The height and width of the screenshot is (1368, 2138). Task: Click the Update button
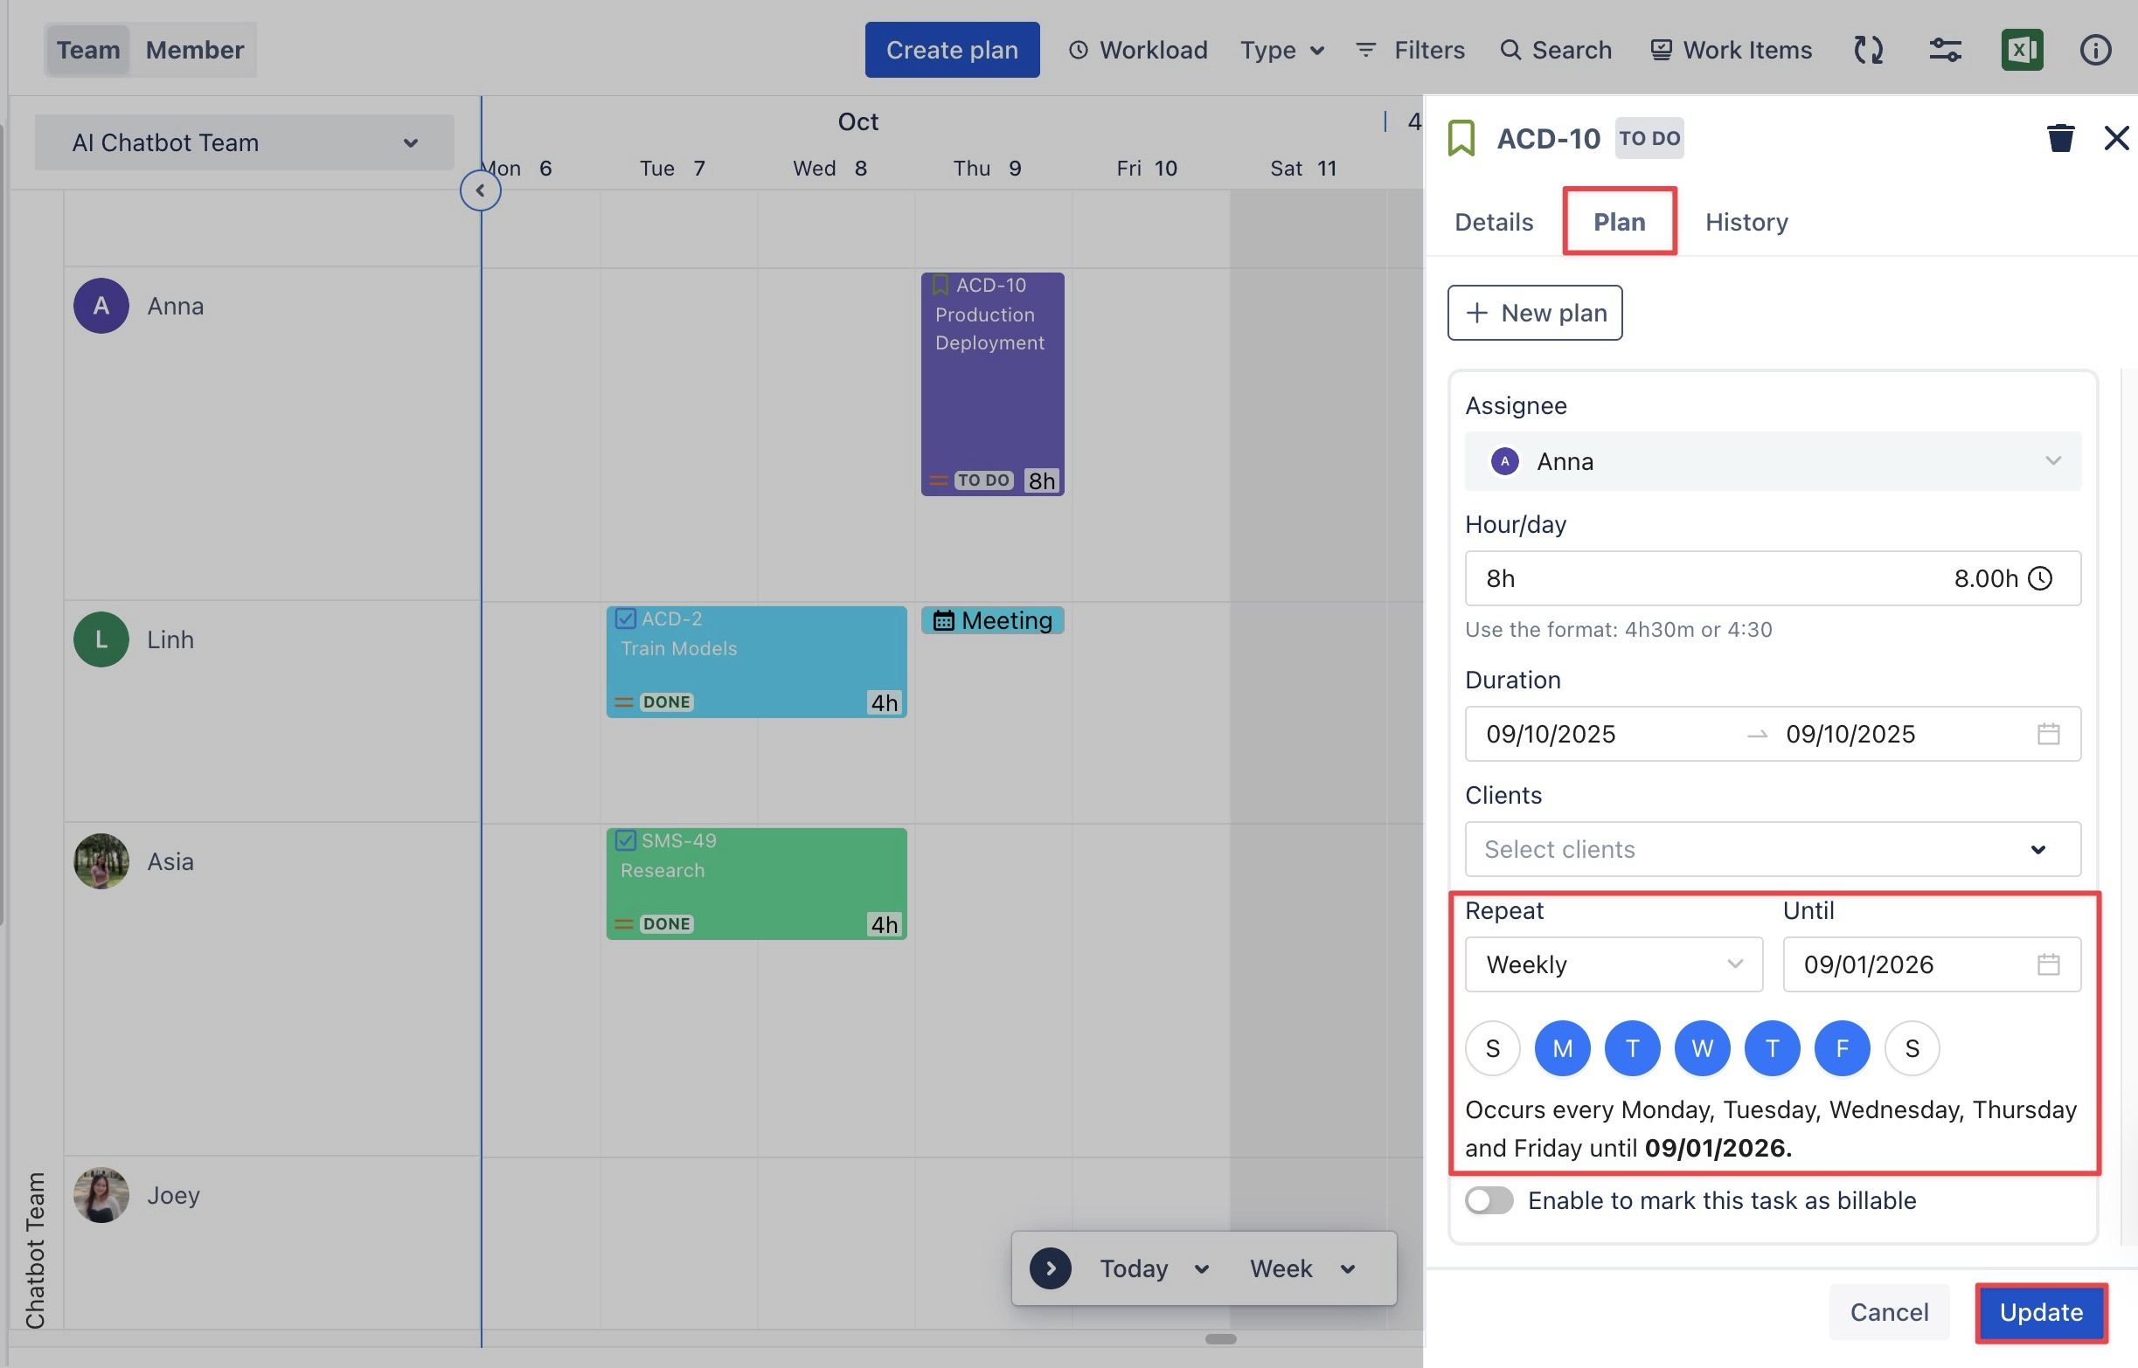[2040, 1312]
